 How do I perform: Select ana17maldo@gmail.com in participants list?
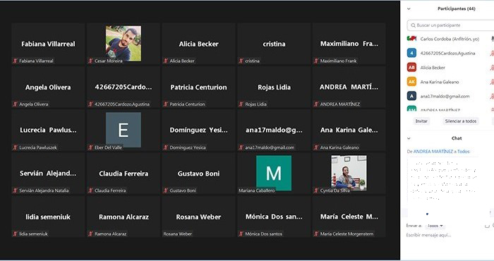pyautogui.click(x=450, y=96)
